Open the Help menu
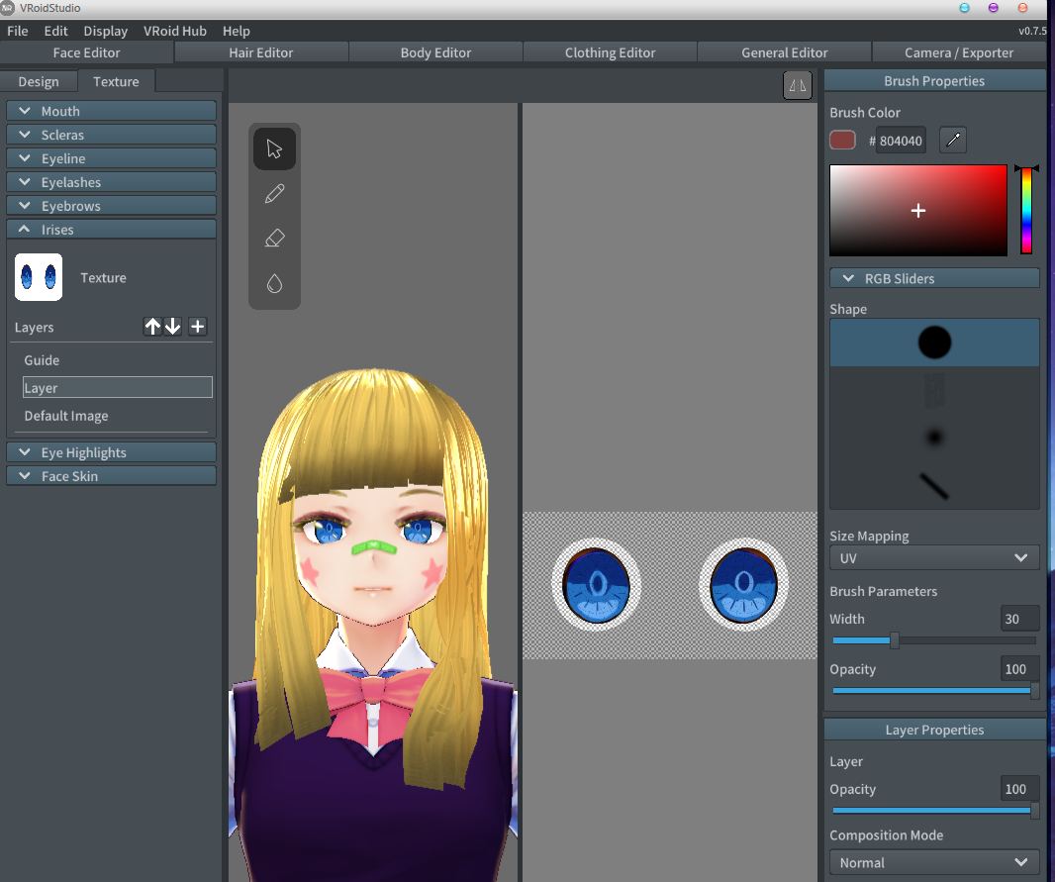The image size is (1055, 882). 237,31
